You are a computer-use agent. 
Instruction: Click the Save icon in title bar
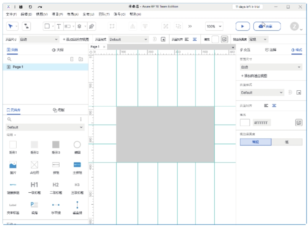(21, 7)
